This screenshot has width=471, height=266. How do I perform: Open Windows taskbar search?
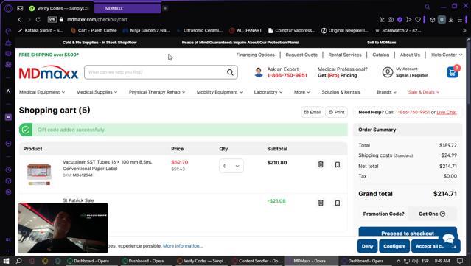[x=18, y=261]
